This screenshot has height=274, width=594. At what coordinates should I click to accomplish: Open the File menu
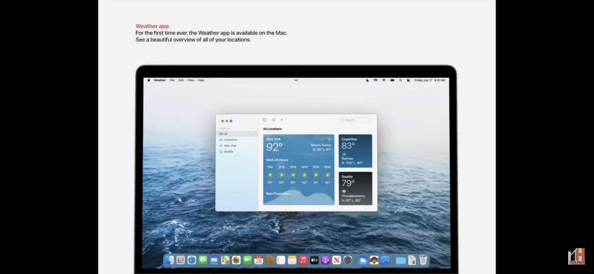[x=172, y=80]
